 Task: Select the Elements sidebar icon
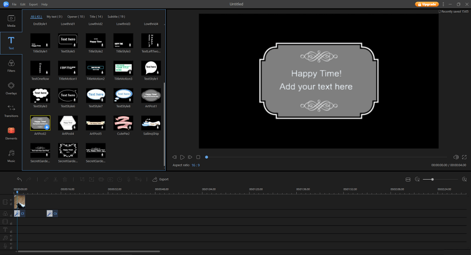pos(11,133)
